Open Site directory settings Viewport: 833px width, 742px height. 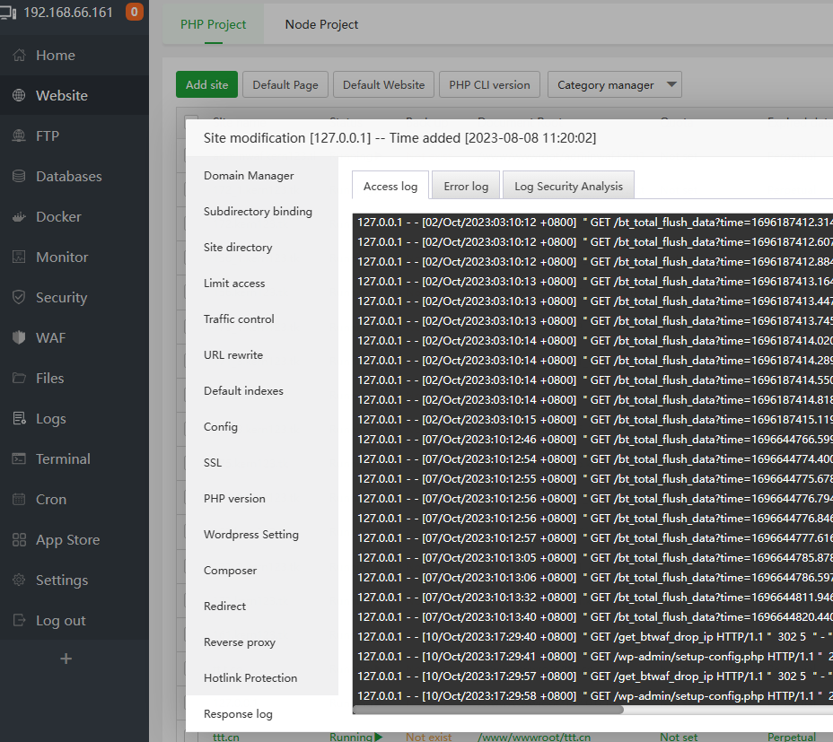(x=238, y=247)
